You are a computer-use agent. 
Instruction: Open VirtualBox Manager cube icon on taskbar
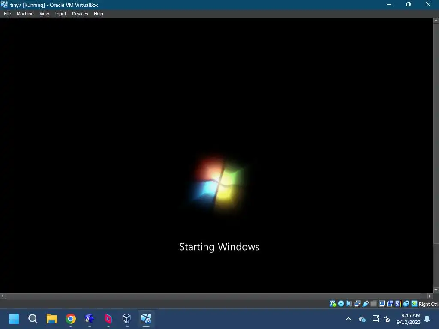(x=127, y=319)
